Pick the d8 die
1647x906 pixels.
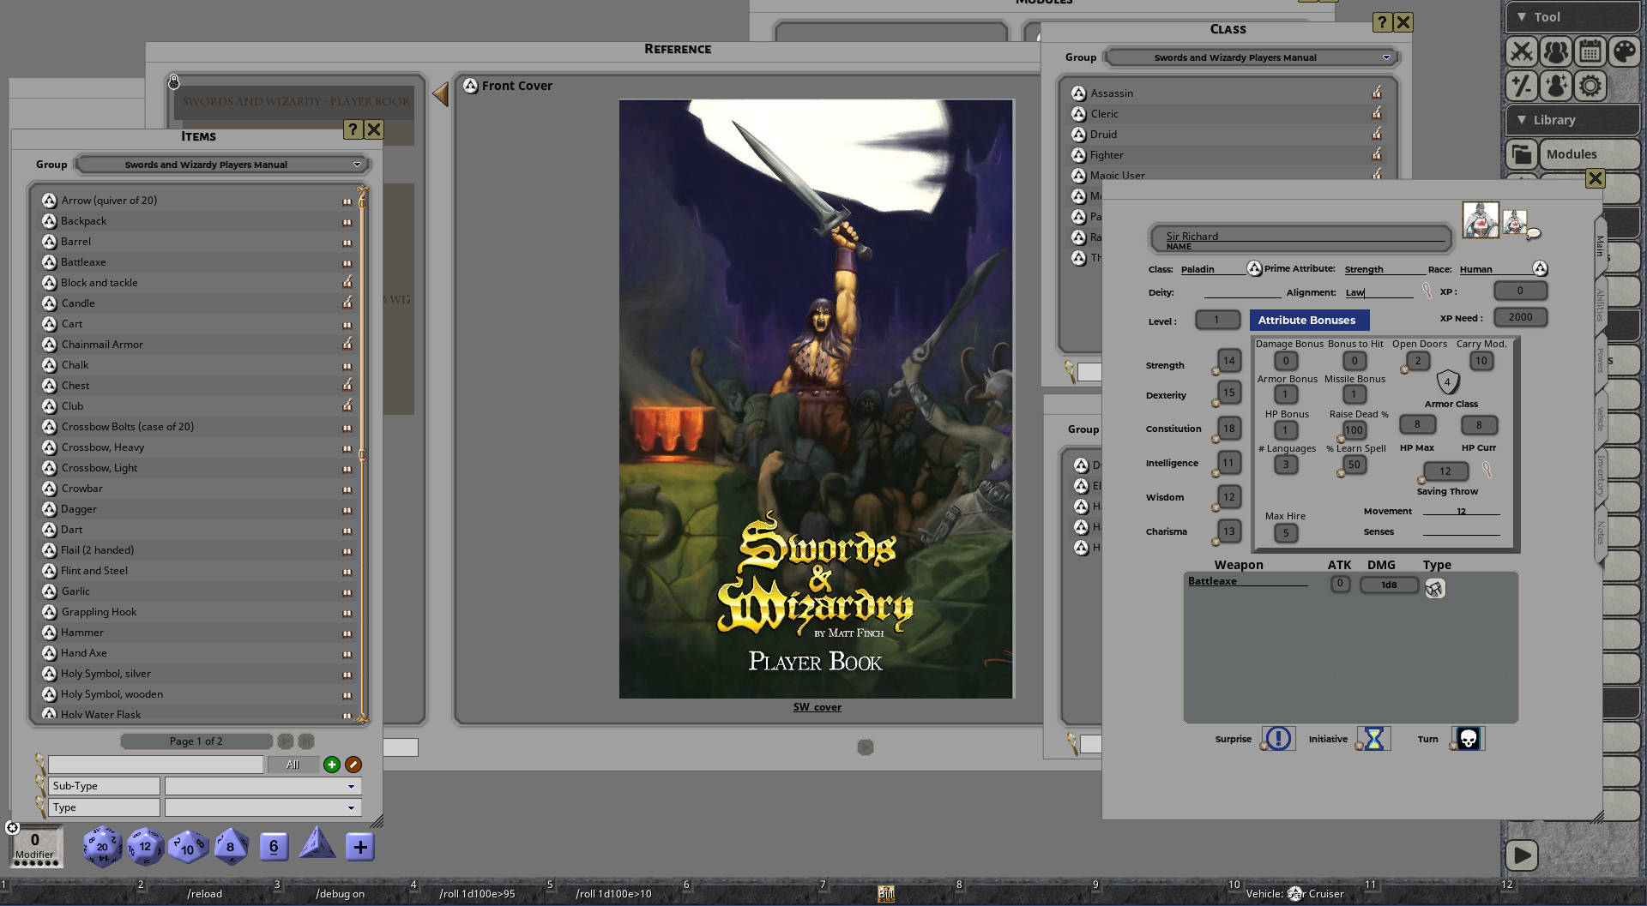pos(230,847)
